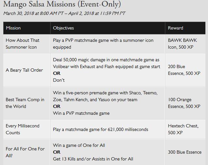208x165 pixels.
Task: Click the 200 Blue Essence reward cell
Action: coord(184,70)
